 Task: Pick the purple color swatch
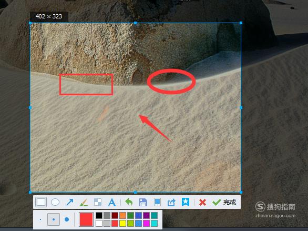point(146,215)
